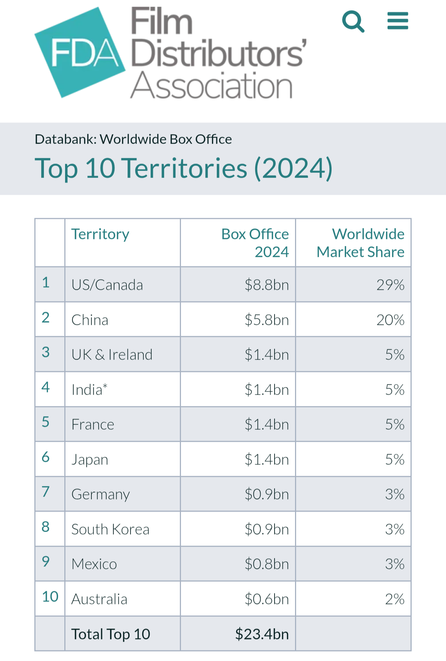Click the Australia territory cell
This screenshot has height=661, width=446.
pyautogui.click(x=99, y=599)
